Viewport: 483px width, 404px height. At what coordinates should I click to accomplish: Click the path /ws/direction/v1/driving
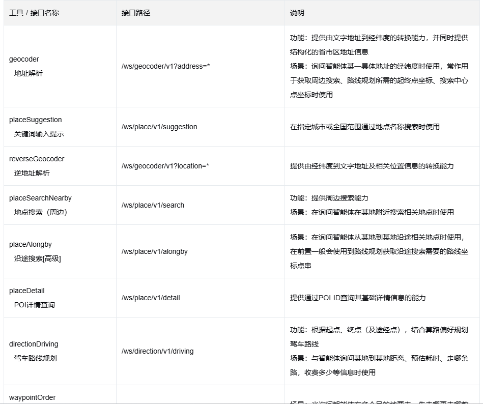[157, 352]
